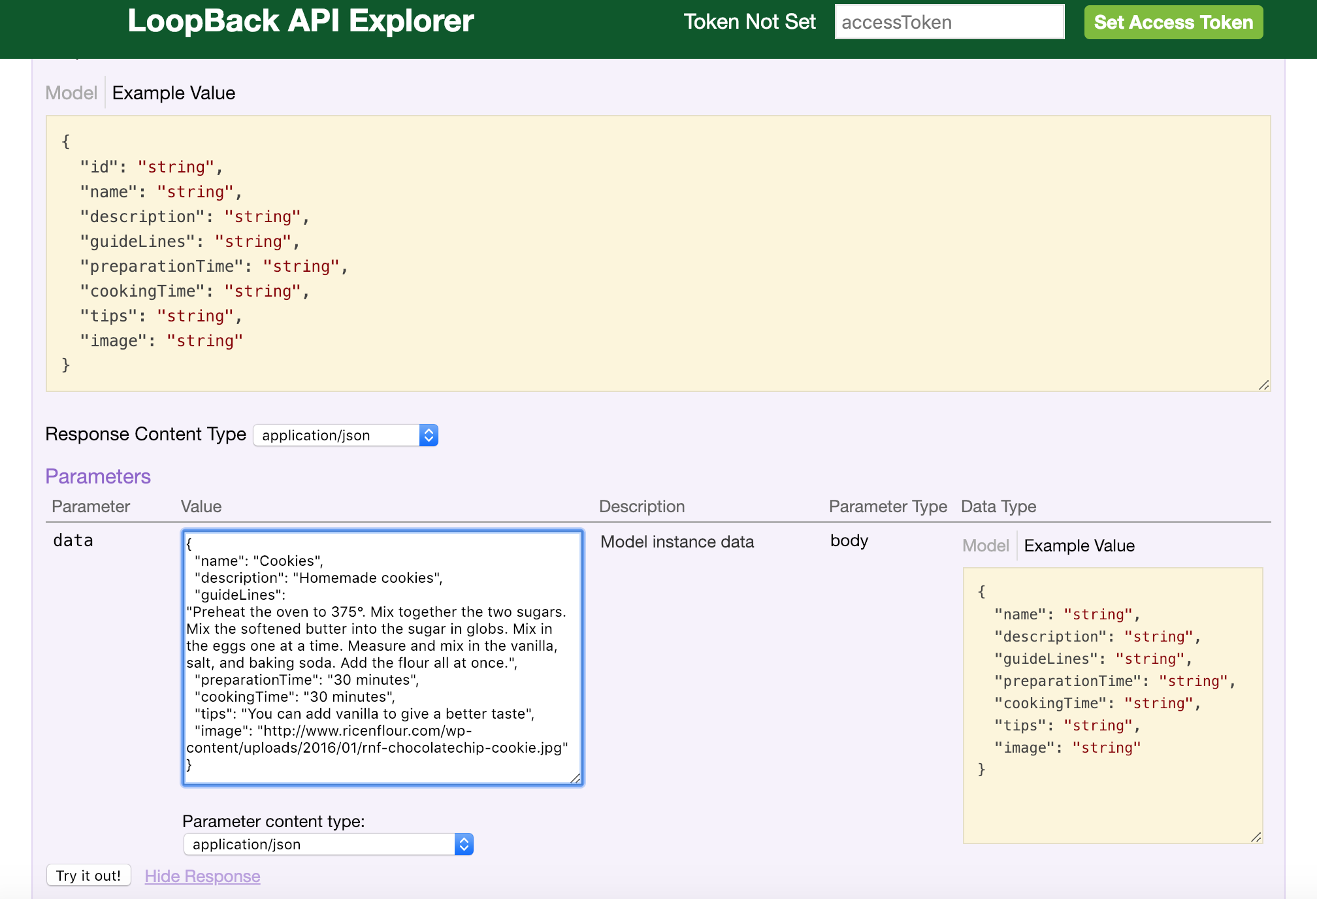
Task: Select the Data Type Example Value tab
Action: (x=1079, y=546)
